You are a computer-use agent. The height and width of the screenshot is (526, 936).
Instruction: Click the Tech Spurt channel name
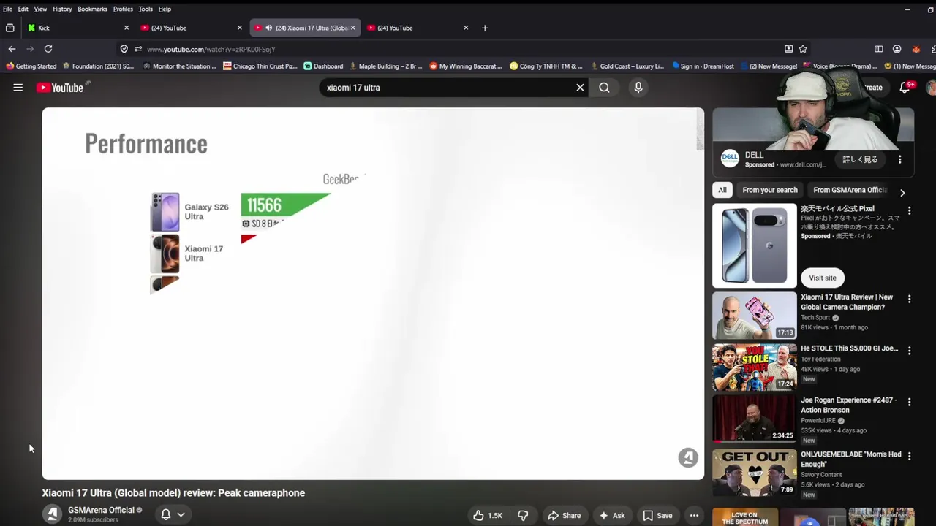(815, 318)
